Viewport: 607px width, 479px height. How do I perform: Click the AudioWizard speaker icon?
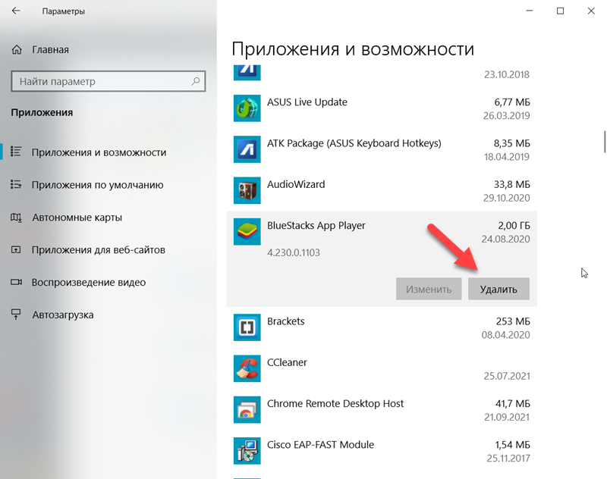247,190
